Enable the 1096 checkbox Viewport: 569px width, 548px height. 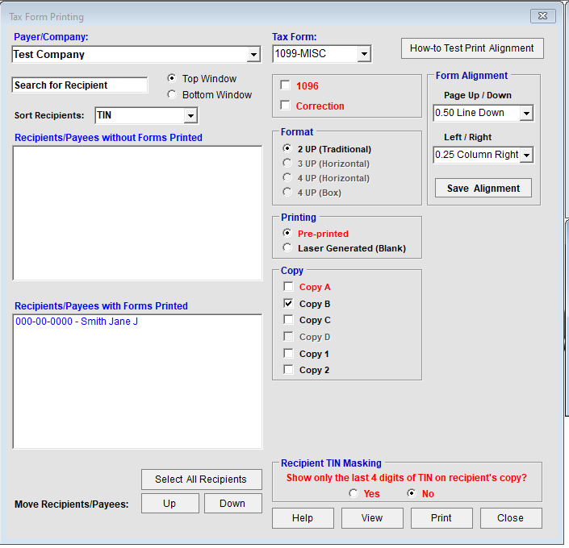pos(285,85)
